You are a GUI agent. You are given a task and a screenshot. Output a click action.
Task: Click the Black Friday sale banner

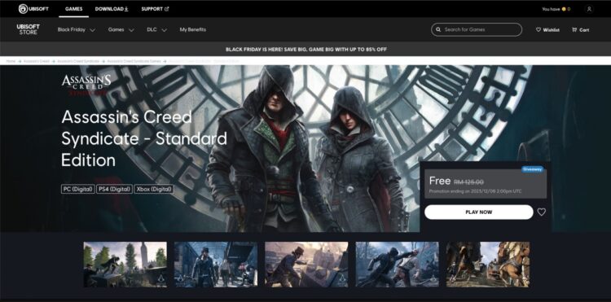[x=305, y=50]
